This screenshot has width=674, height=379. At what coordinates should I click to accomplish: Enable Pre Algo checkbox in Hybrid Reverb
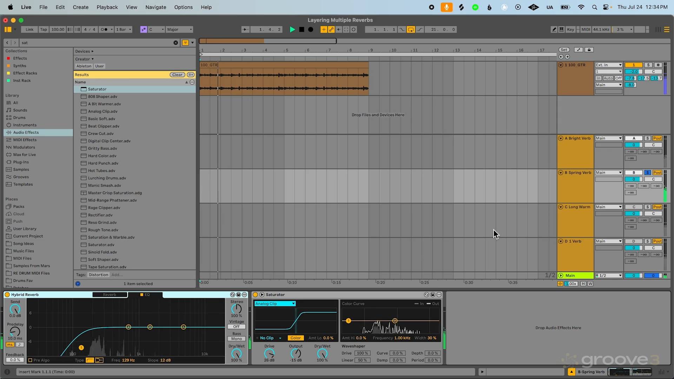click(x=30, y=360)
